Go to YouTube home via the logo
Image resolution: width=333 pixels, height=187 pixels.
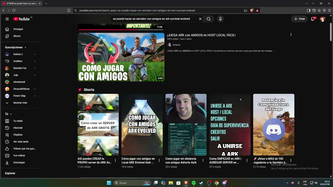(22, 19)
